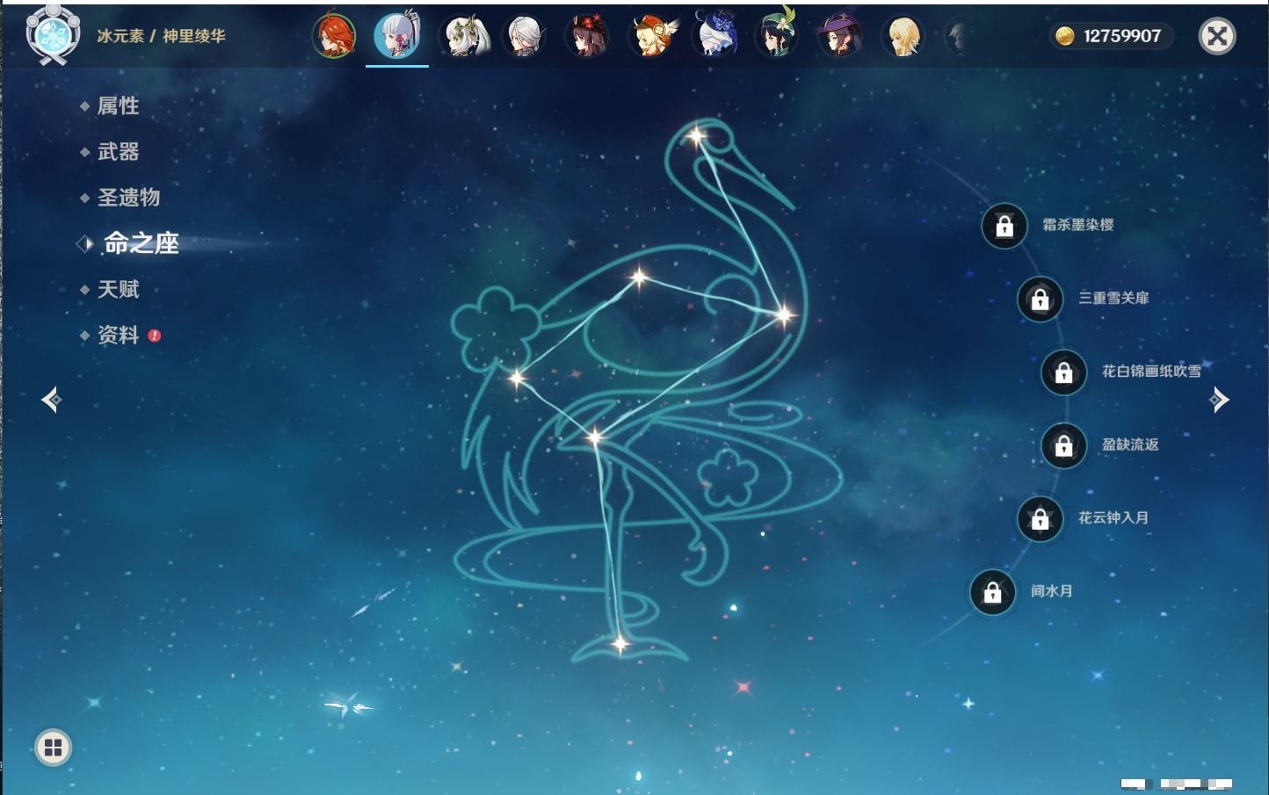Pick the portrait with the red-flower black hat

click(x=587, y=37)
